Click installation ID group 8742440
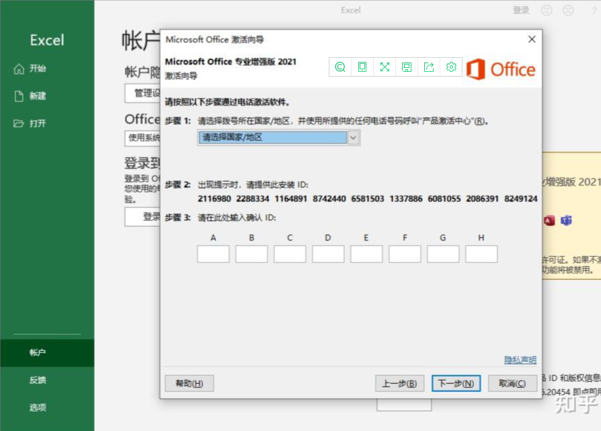Screen dimensions: 601x431 click(x=329, y=198)
